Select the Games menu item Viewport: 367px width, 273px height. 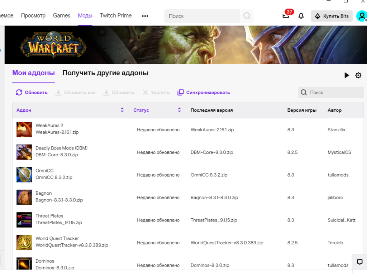62,15
